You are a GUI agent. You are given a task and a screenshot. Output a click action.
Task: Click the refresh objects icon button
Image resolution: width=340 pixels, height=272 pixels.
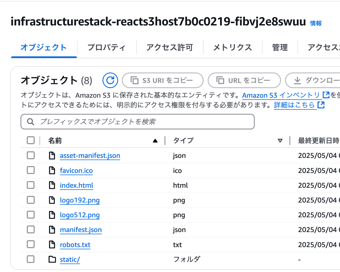(110, 80)
